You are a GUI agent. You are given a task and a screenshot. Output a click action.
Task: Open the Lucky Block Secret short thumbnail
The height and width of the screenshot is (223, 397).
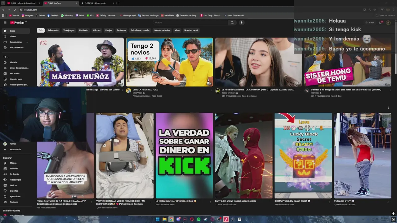click(303, 155)
